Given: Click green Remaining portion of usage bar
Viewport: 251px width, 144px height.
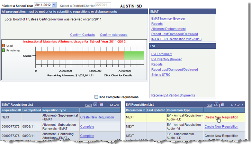Looking at the screenshot, I should 134,56.
